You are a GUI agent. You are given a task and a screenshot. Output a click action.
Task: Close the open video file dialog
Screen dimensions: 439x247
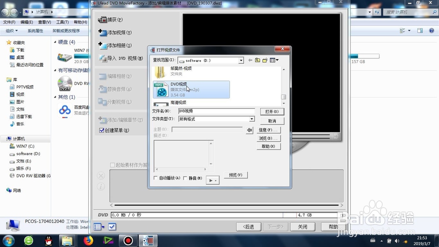[282, 49]
